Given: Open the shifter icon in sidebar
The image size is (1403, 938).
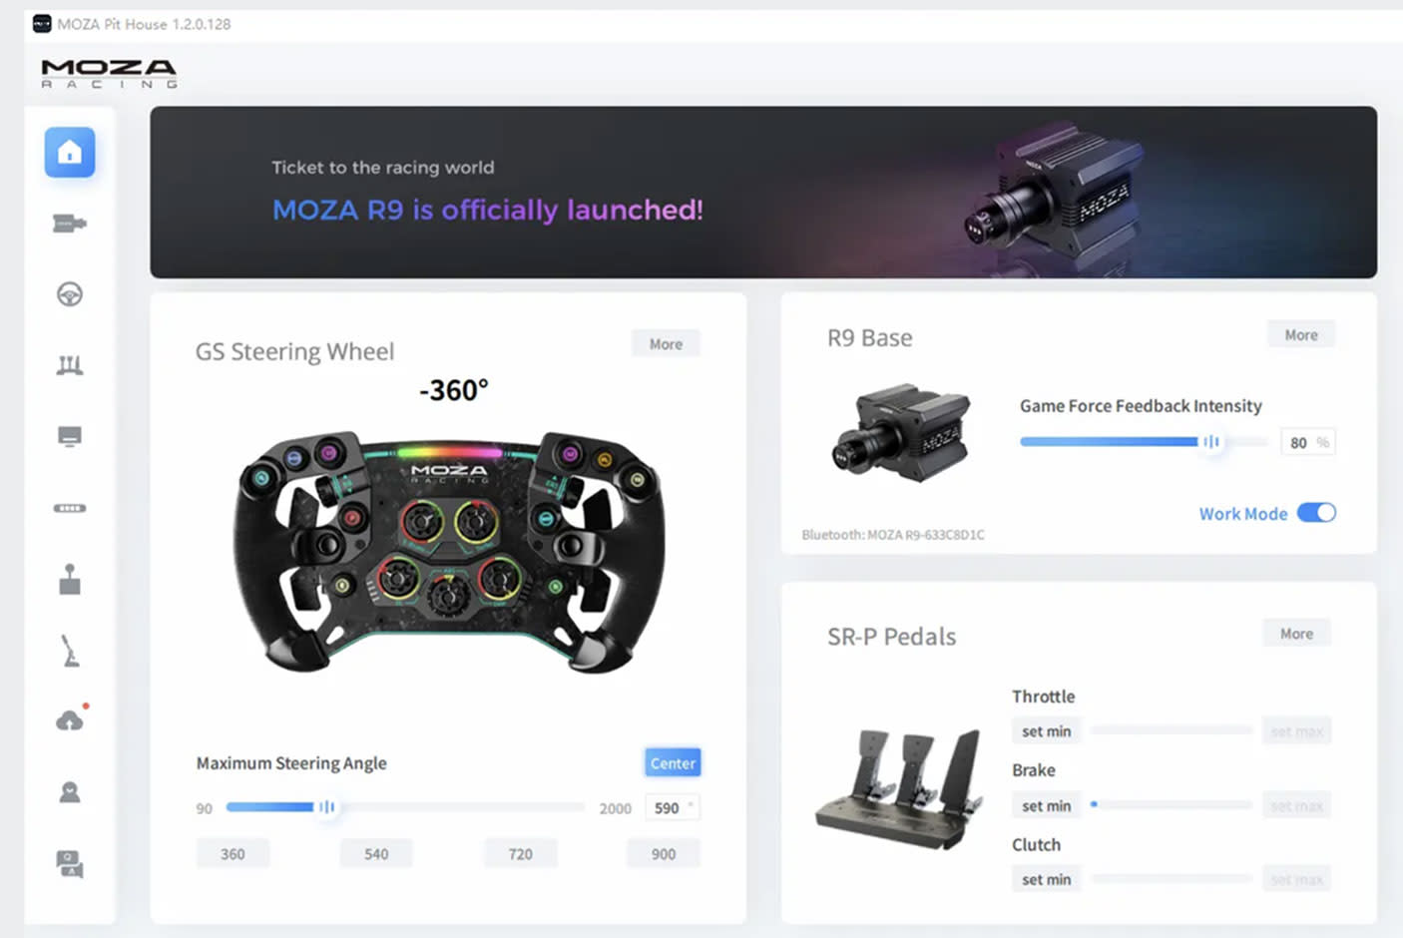Looking at the screenshot, I should (70, 579).
